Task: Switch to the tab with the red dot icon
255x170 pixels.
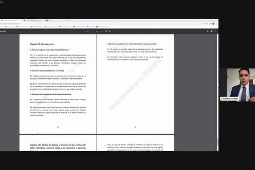Action: tap(56, 20)
